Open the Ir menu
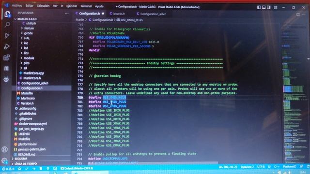 [x=62, y=6]
